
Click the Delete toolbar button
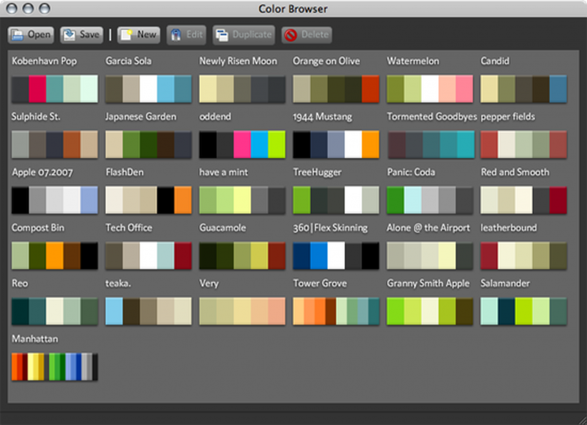coord(306,35)
